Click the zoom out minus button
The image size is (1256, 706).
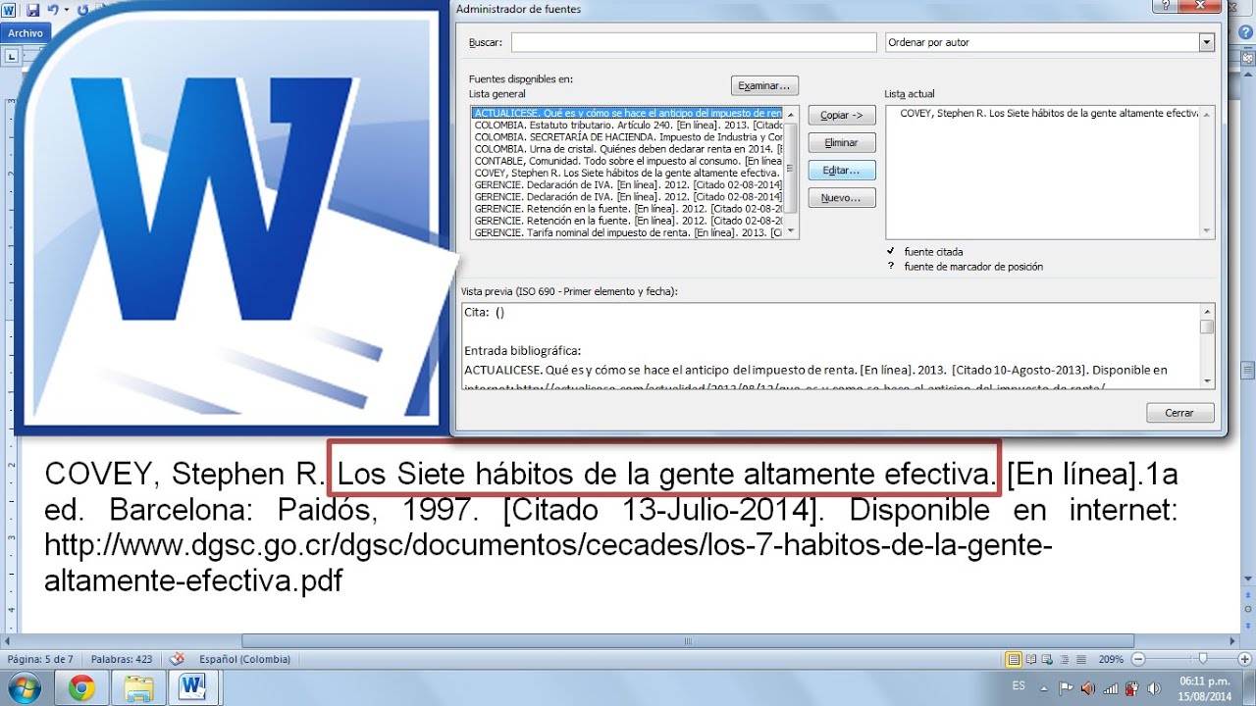(1136, 660)
